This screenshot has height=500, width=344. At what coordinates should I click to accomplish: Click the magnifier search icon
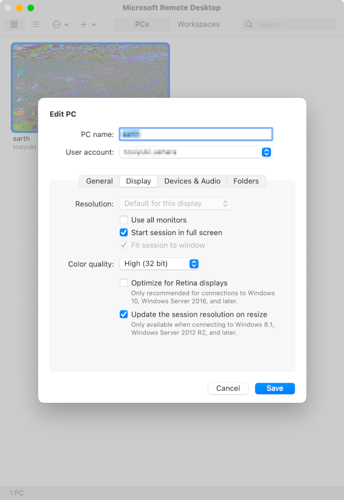(249, 25)
